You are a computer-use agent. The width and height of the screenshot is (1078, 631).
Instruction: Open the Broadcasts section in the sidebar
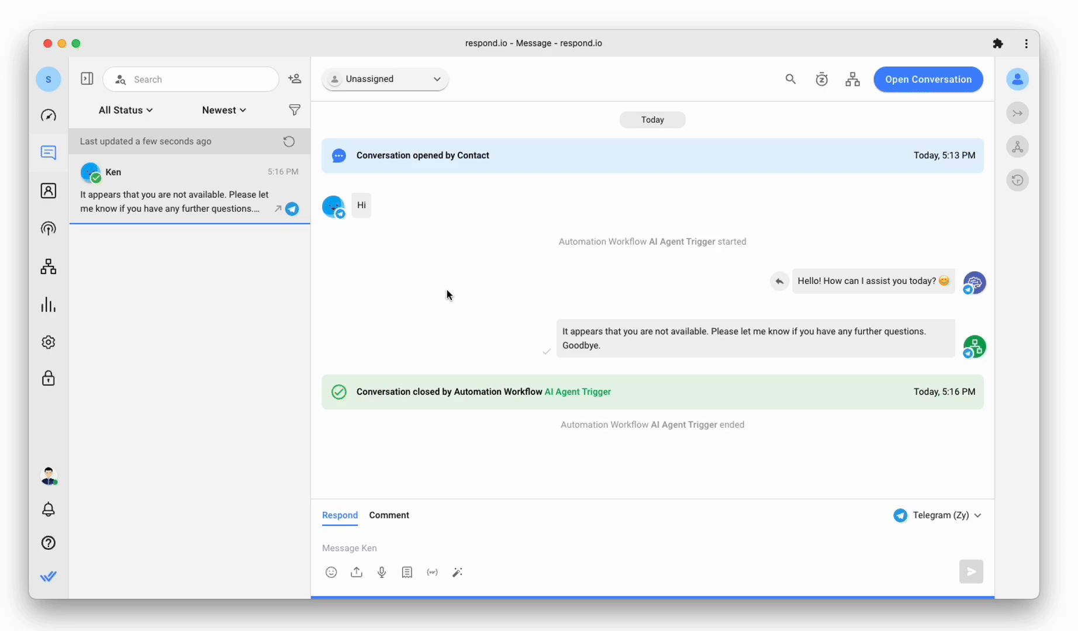click(x=49, y=228)
